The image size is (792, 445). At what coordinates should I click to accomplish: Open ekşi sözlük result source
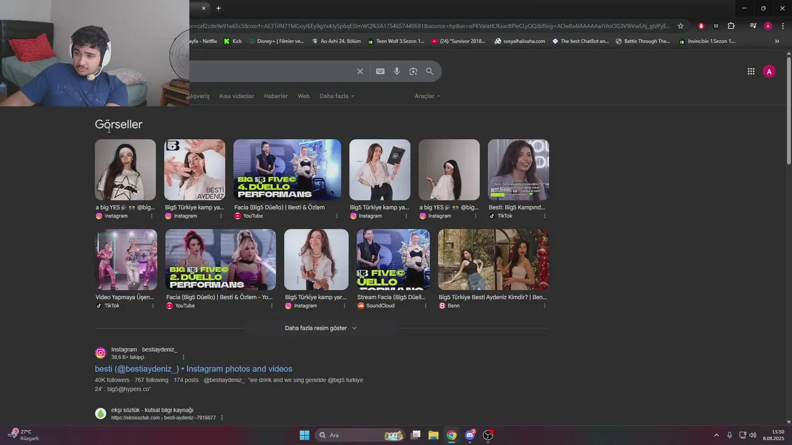(152, 410)
